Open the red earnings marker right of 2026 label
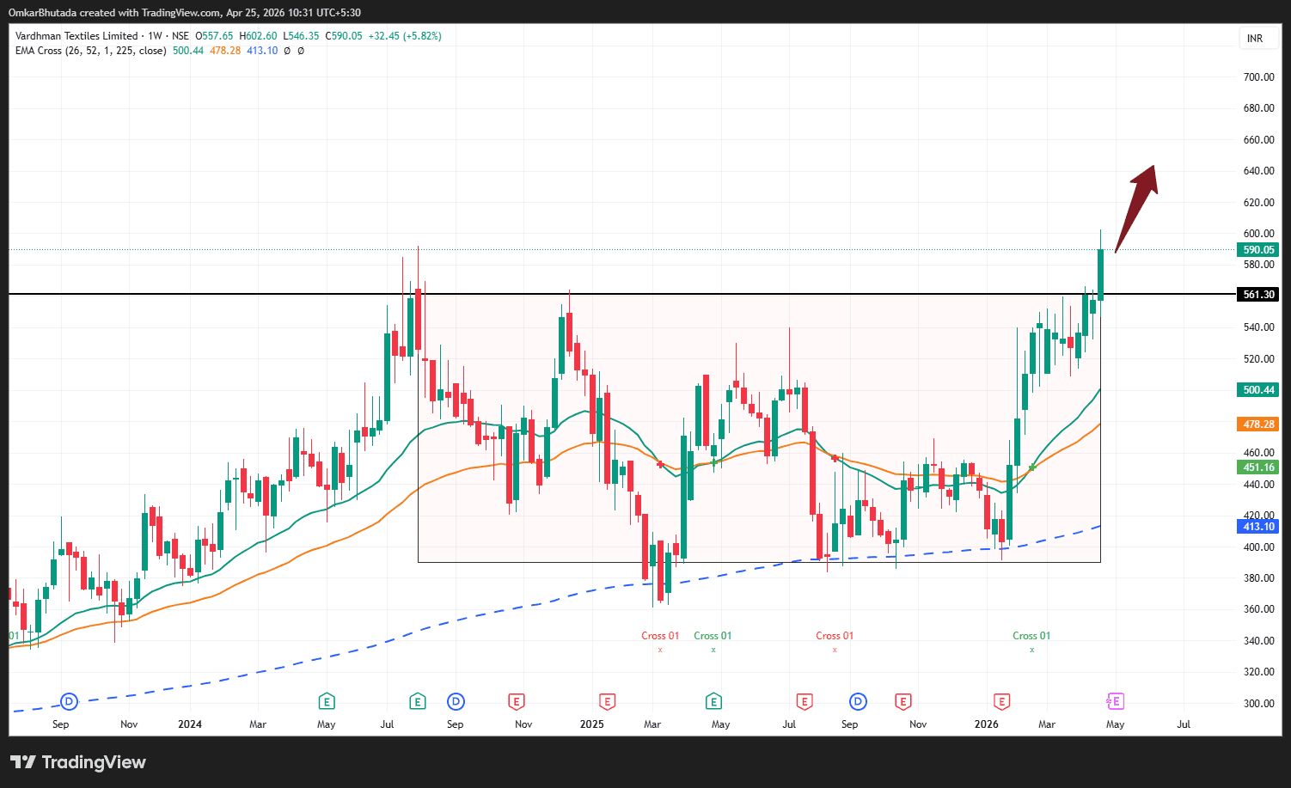Viewport: 1291px width, 788px height. [x=1001, y=702]
